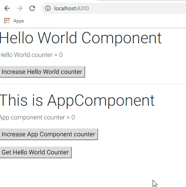This screenshot has height=187, width=186.
Task: Click the Hello World counter = 0 text
Action: 31,55
